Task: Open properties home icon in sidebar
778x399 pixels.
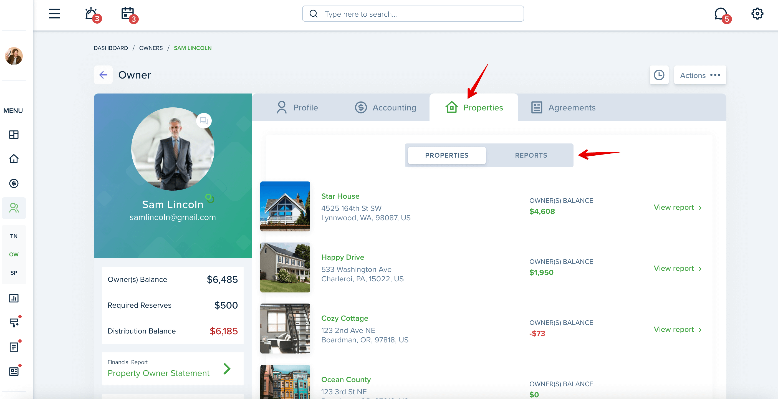Action: 14,158
